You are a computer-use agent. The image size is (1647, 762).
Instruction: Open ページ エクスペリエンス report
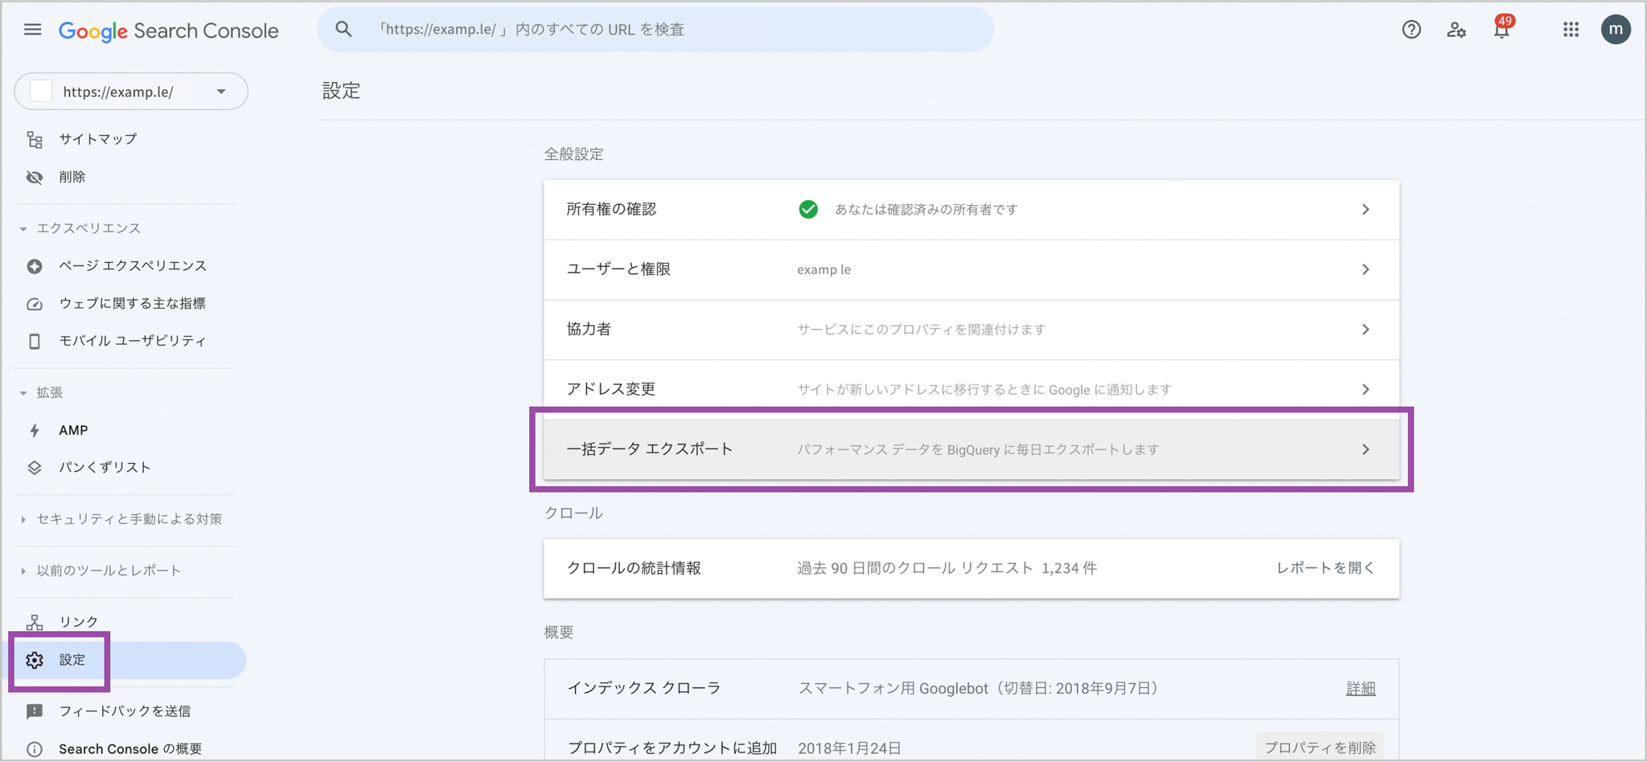[x=133, y=265]
